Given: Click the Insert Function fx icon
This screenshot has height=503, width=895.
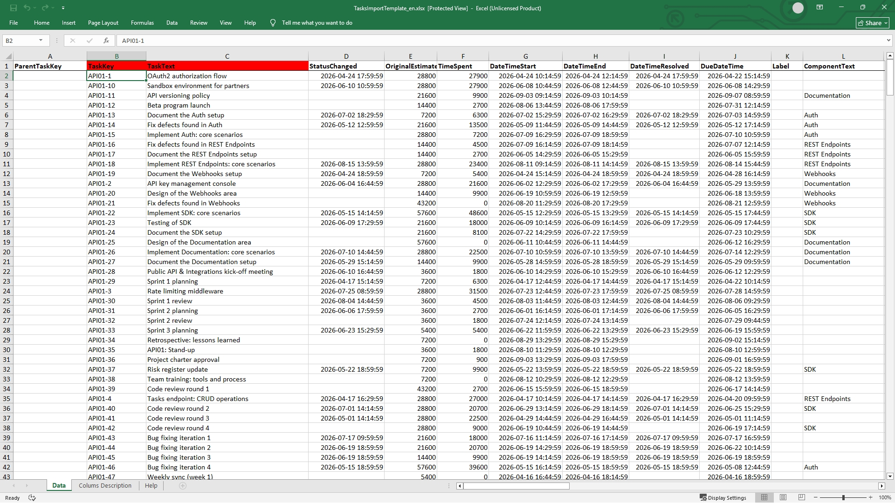Looking at the screenshot, I should (x=106, y=41).
